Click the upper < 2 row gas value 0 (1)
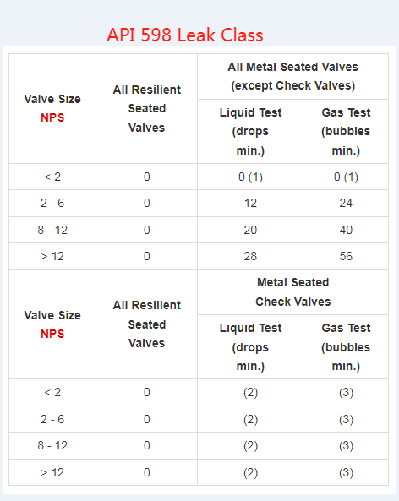399x501 pixels. 346,177
